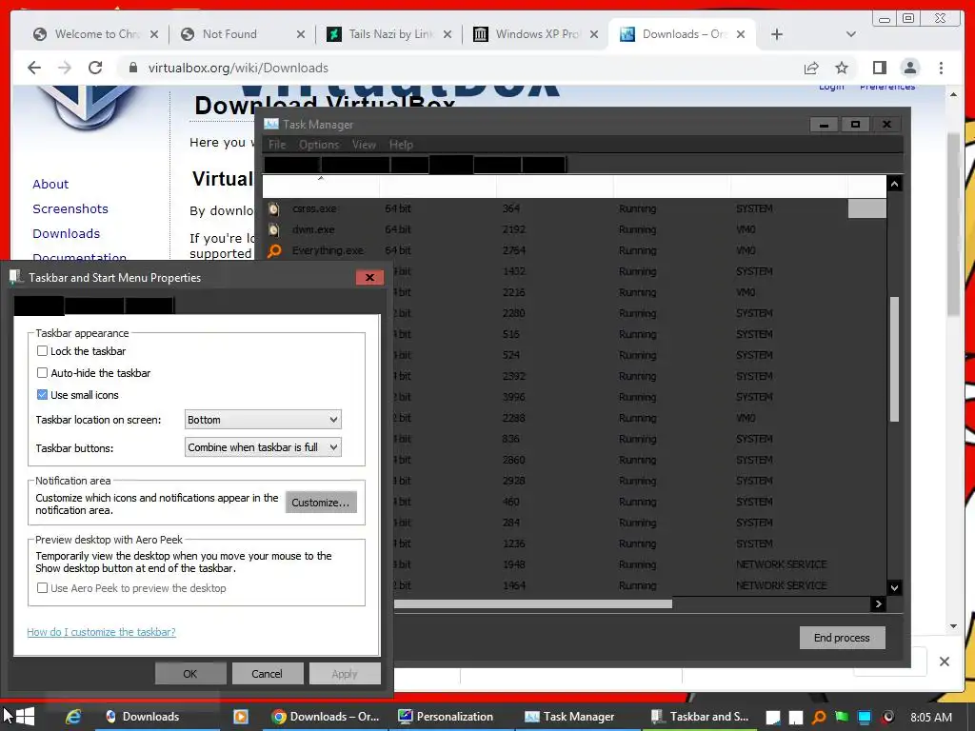Click the blue monitor tray icon
Screen dimensions: 975x731
865,717
